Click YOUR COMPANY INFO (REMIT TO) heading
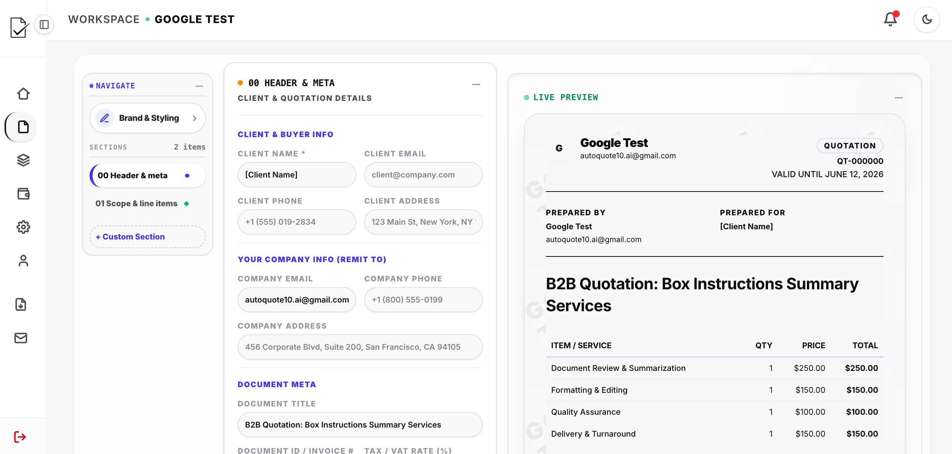 (312, 259)
